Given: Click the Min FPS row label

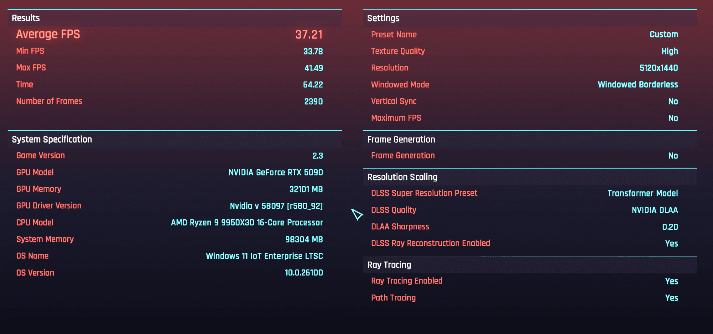Looking at the screenshot, I should point(30,51).
